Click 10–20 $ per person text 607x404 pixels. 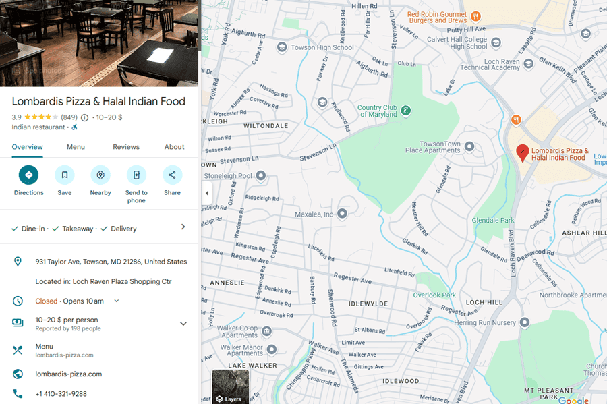[67, 320]
